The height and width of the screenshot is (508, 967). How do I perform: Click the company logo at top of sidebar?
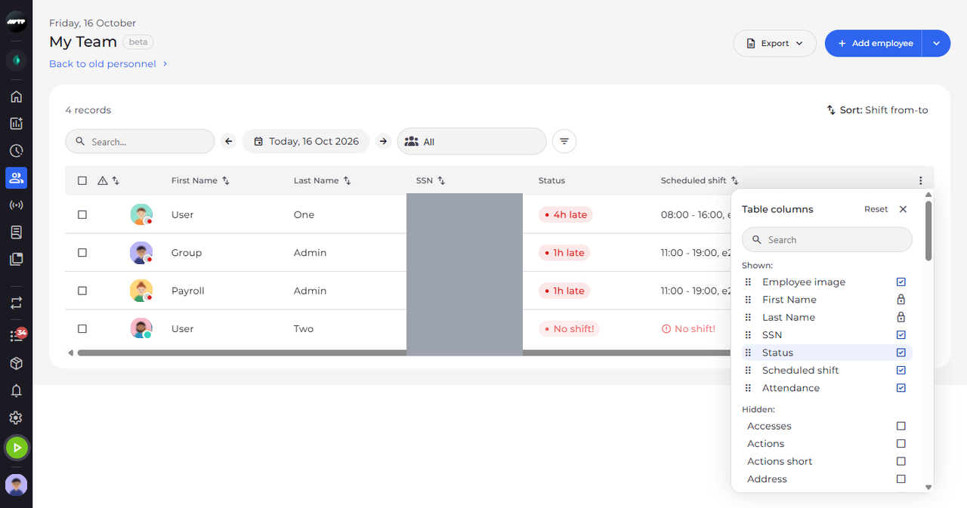pyautogui.click(x=16, y=22)
